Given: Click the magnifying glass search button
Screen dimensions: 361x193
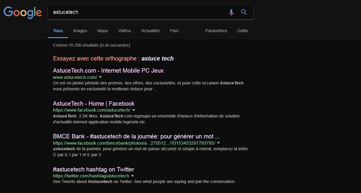Looking at the screenshot, I should point(244,12).
